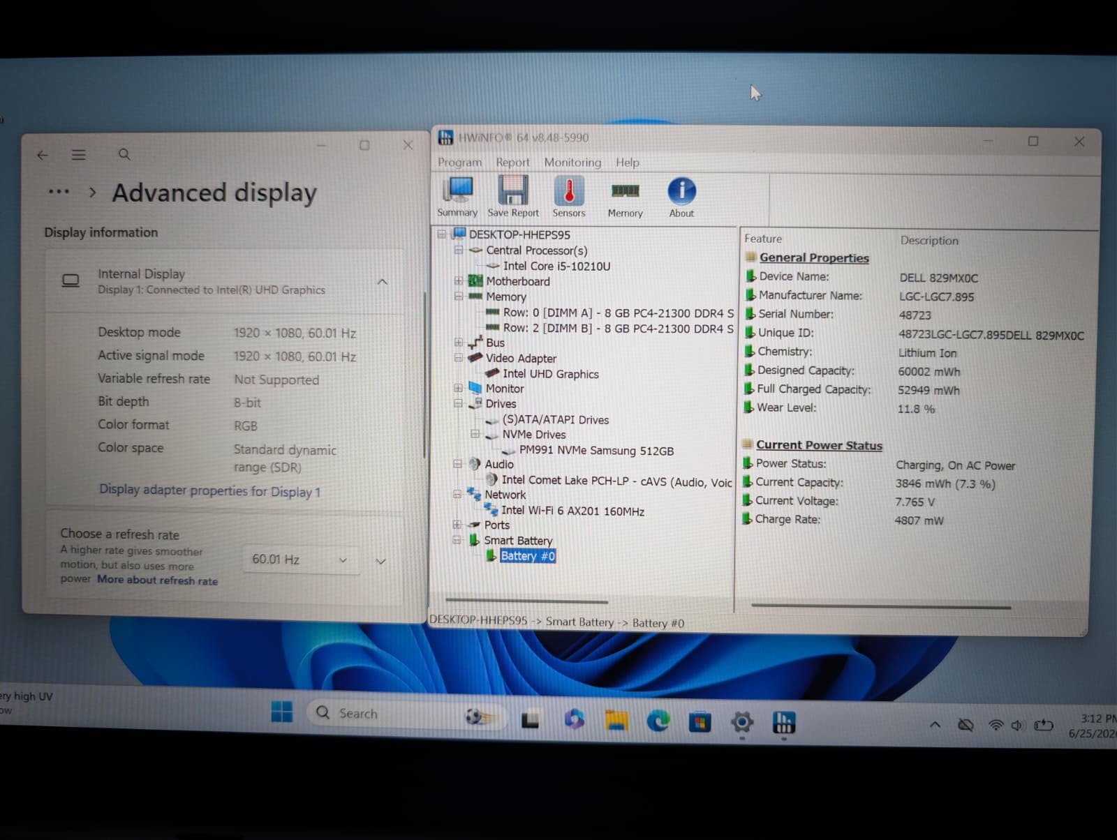
Task: Select Intel Comet Lake PCH-LP audio item
Action: (616, 481)
